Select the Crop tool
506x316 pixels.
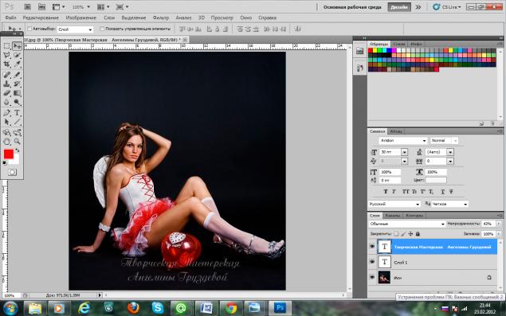[7, 64]
